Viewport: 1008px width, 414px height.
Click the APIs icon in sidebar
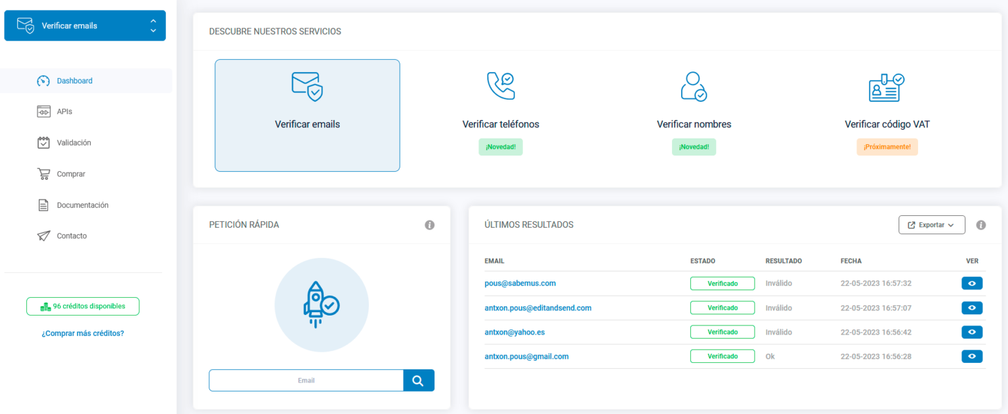tap(43, 112)
